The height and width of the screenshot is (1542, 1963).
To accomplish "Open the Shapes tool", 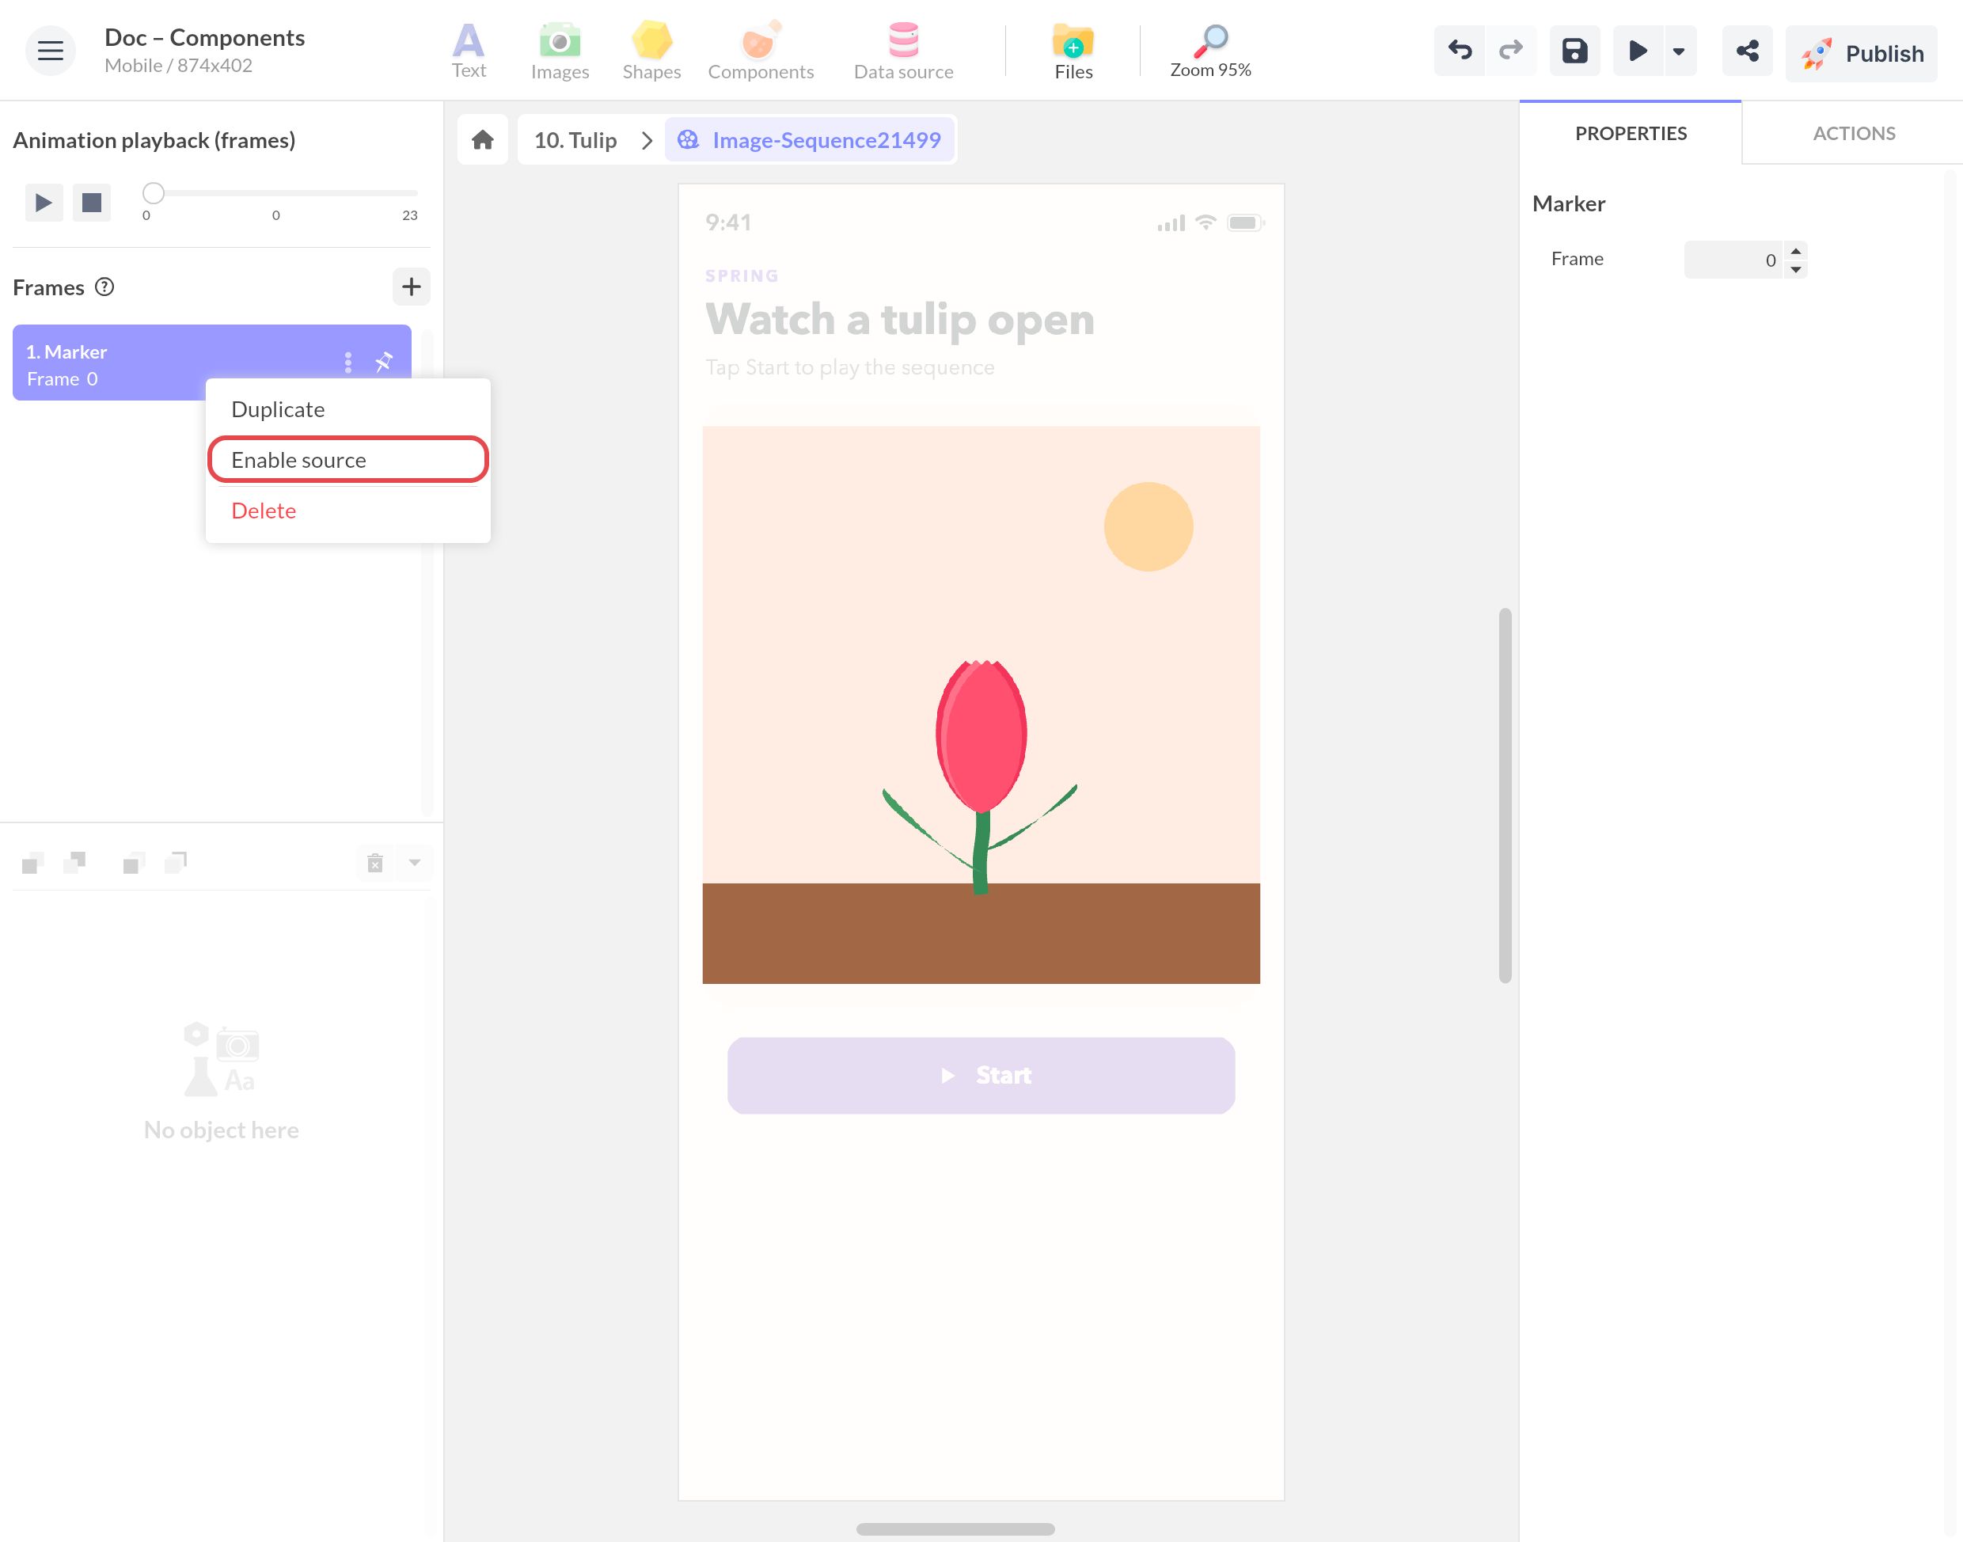I will point(651,51).
